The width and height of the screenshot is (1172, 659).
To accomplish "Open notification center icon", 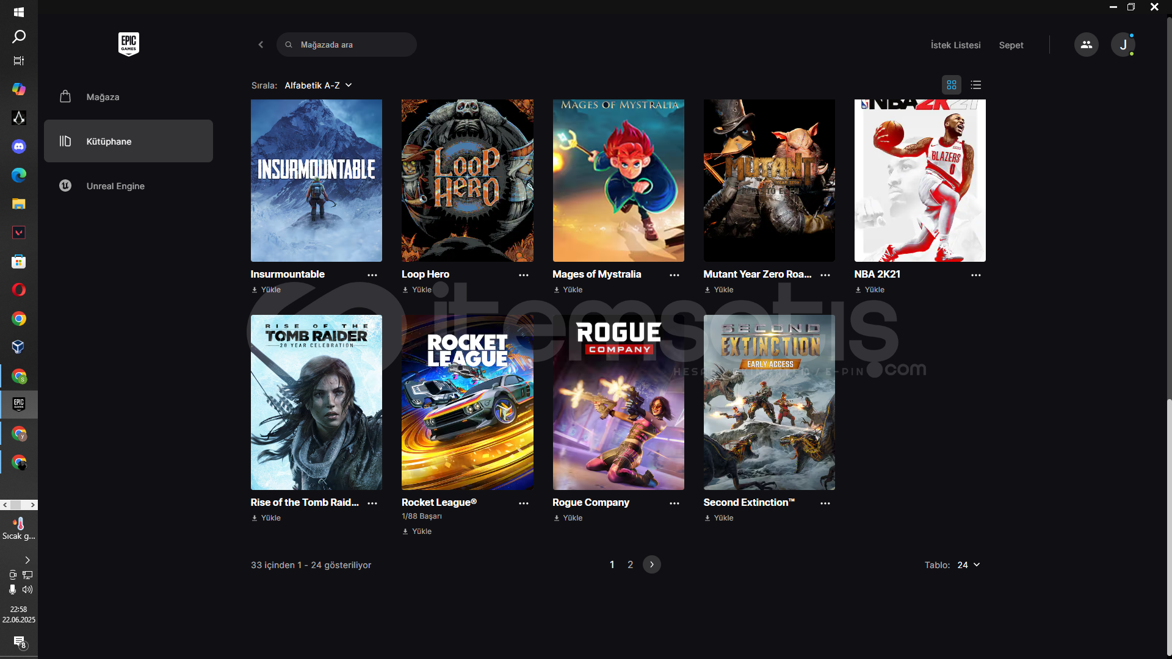I will coord(20,642).
